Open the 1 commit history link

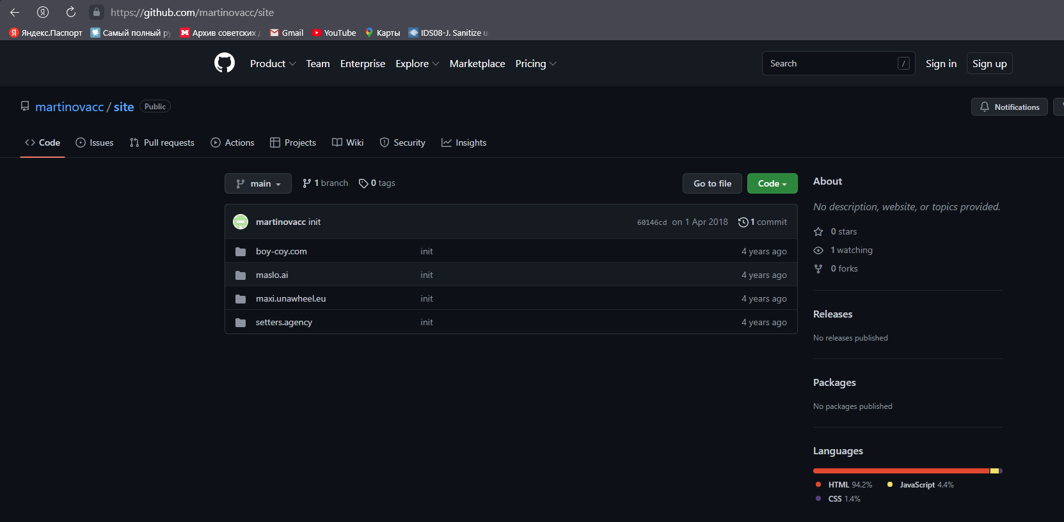click(x=763, y=222)
